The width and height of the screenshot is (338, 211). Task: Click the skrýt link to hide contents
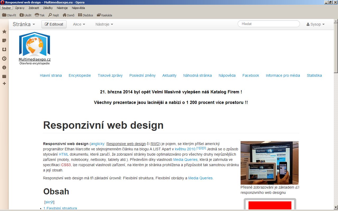coord(49,202)
